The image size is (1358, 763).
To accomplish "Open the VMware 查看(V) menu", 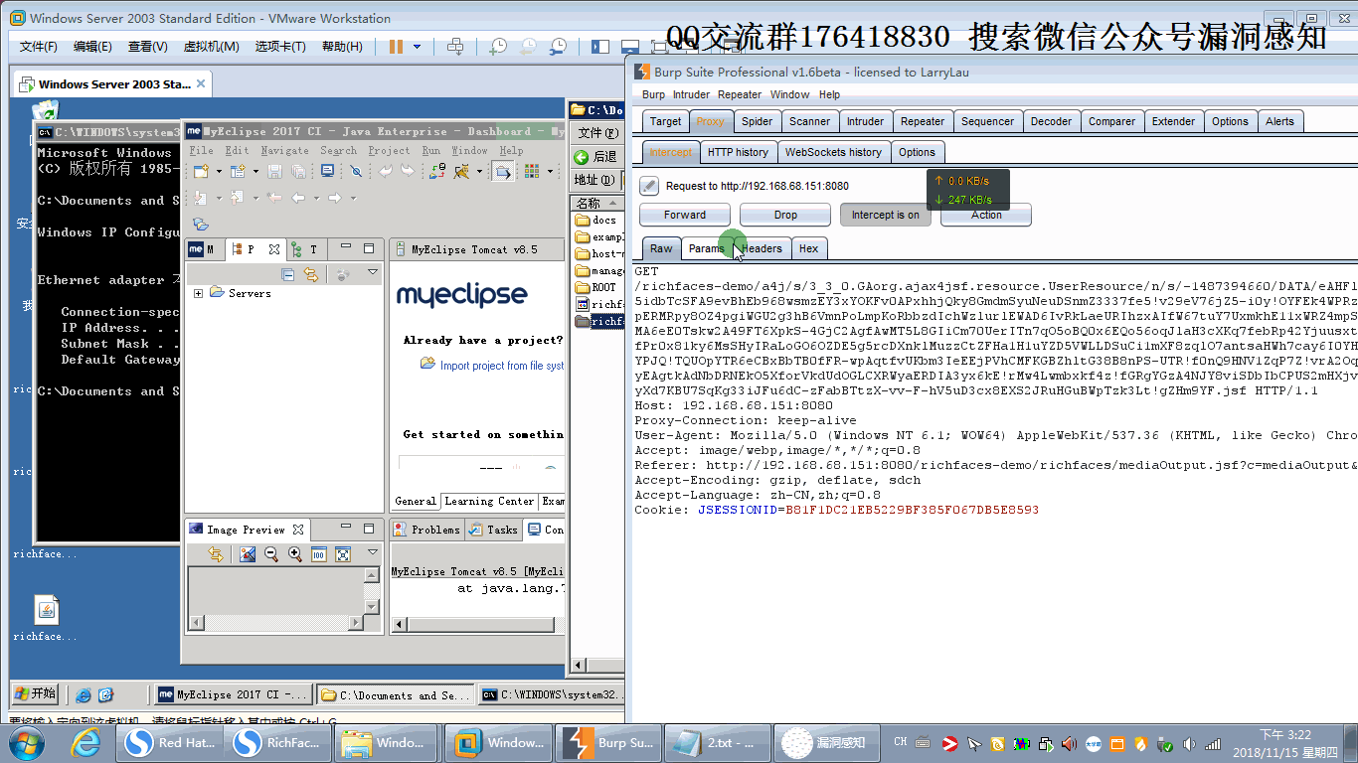I will click(x=147, y=47).
